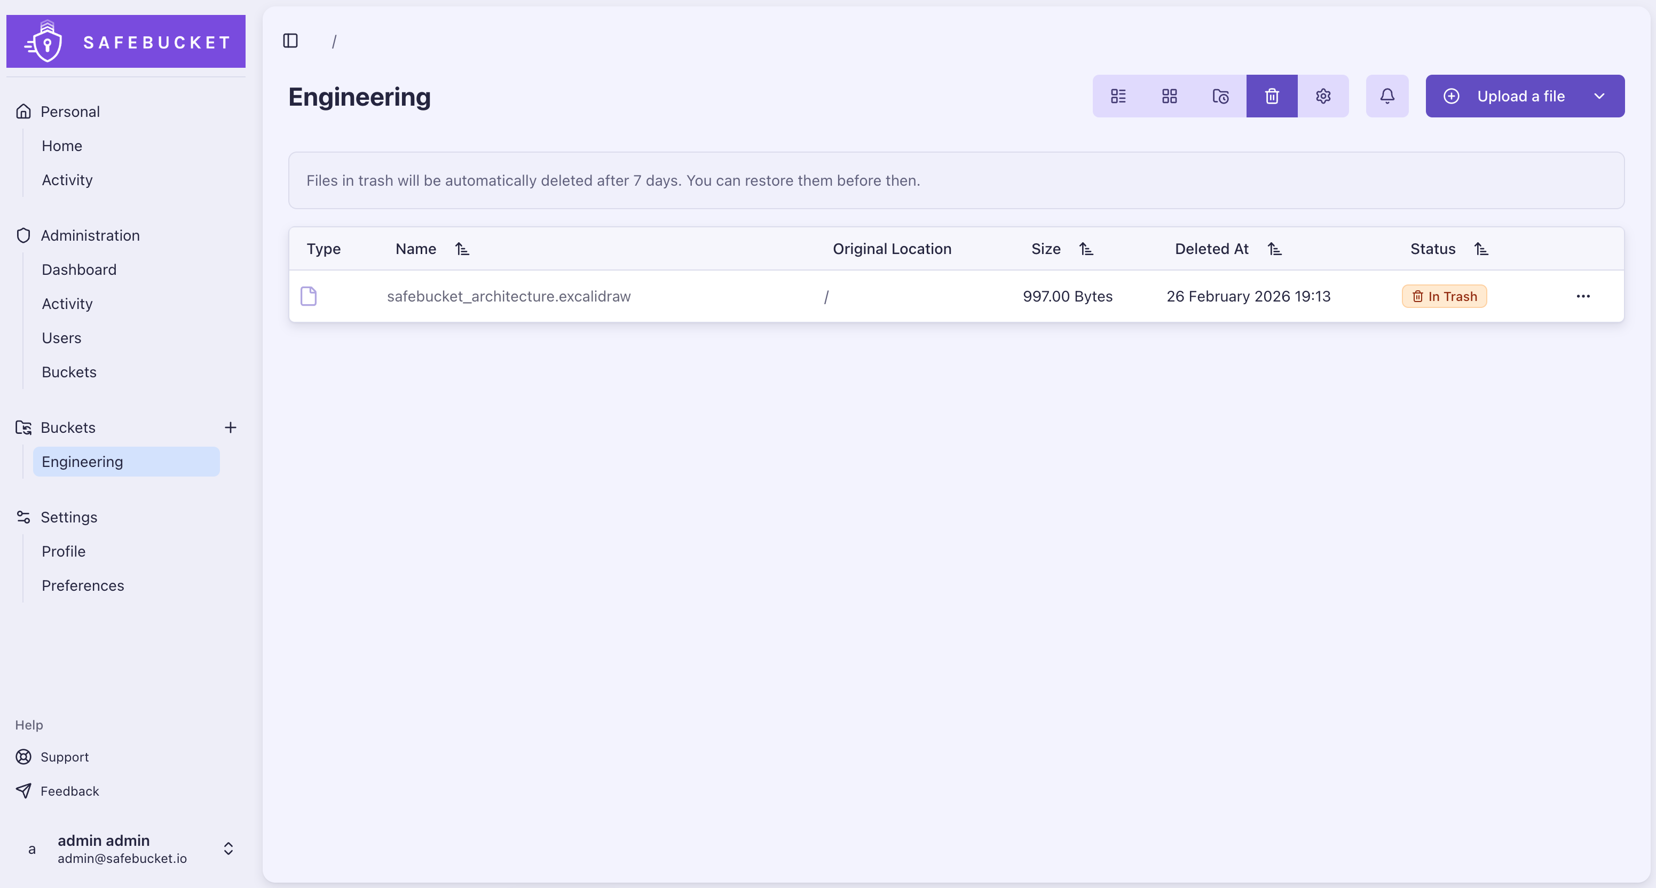Image resolution: width=1656 pixels, height=888 pixels.
Task: Expand the Upload a file dropdown arrow
Action: (1599, 96)
